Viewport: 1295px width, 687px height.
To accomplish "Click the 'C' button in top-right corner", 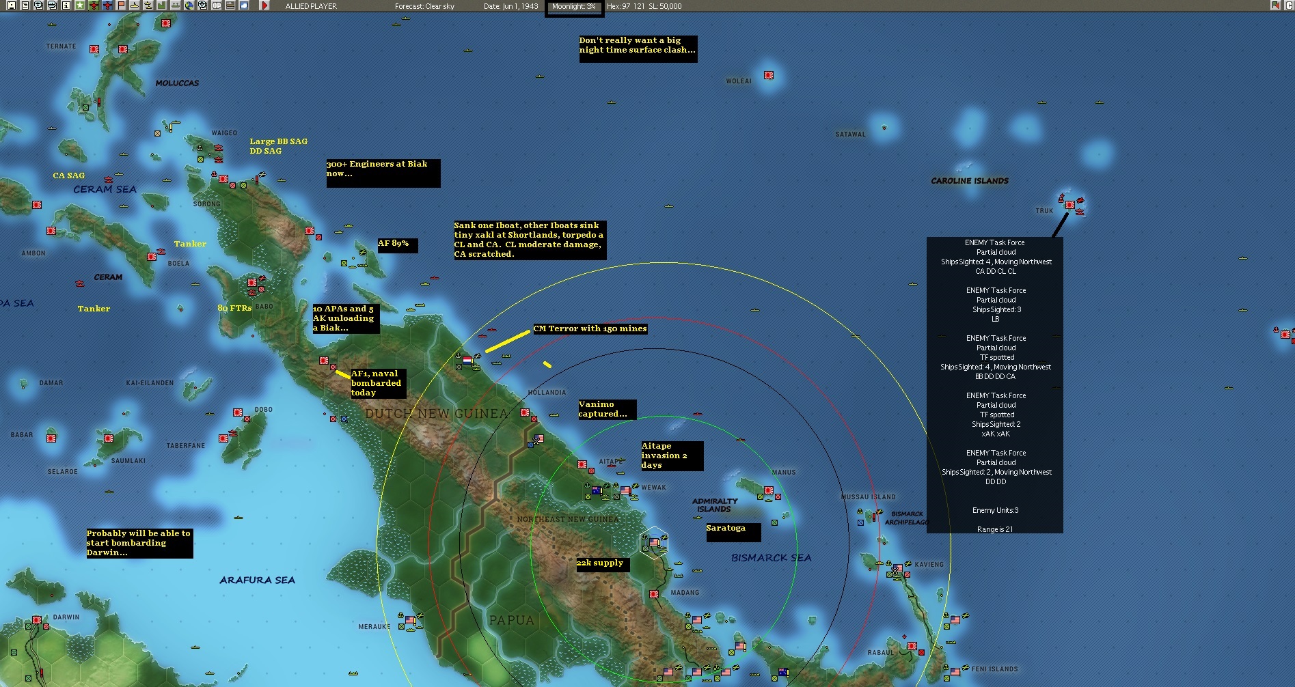I will click(x=1289, y=5).
